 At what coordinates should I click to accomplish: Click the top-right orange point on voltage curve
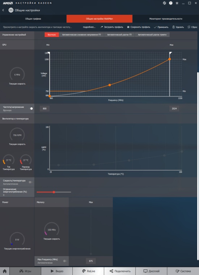(169, 59)
